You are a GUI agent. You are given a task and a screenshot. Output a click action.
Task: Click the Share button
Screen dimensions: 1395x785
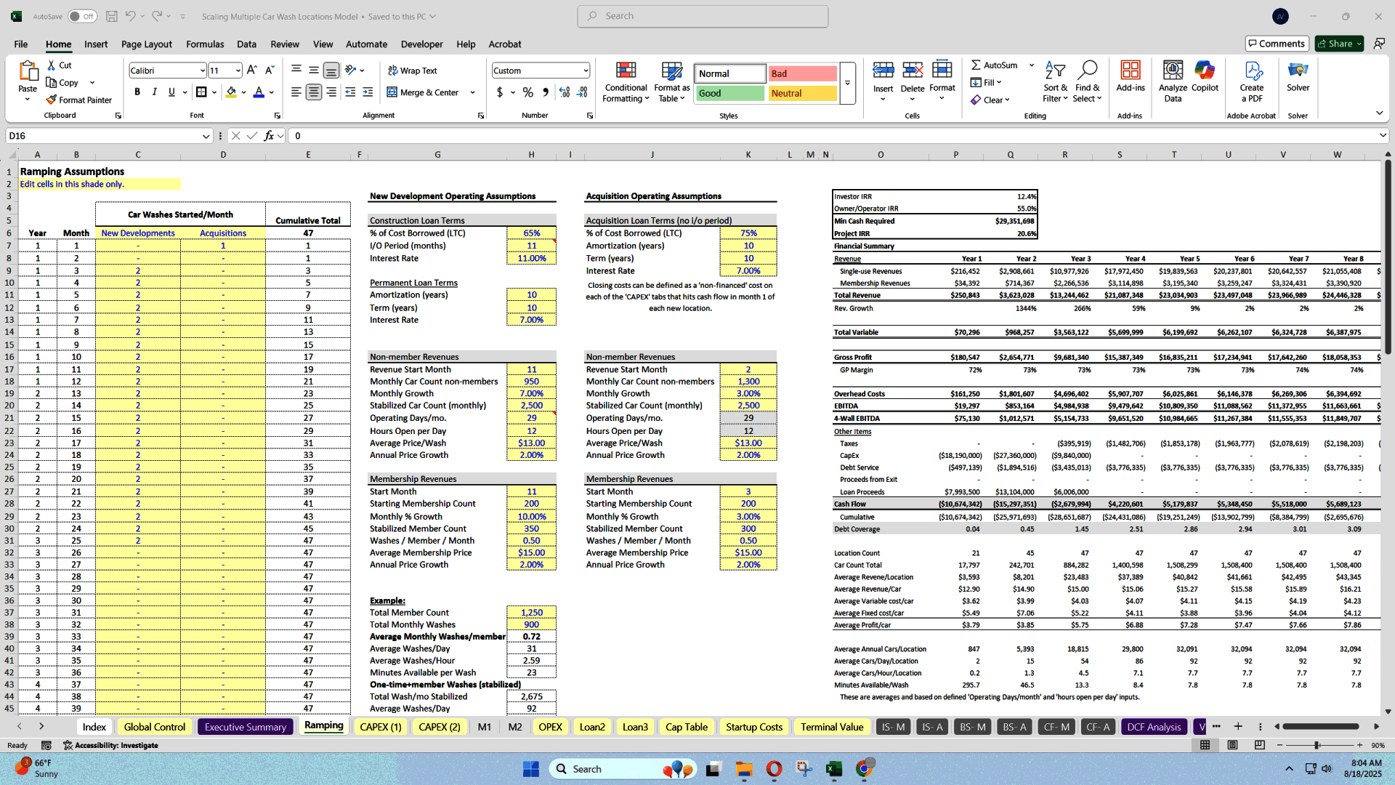pyautogui.click(x=1339, y=44)
